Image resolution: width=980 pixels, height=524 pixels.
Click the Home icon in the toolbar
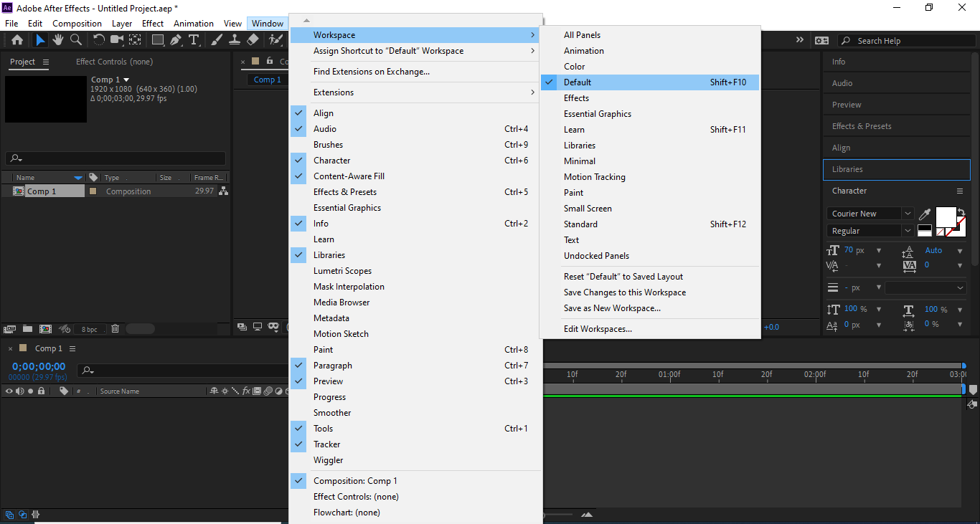coord(17,40)
